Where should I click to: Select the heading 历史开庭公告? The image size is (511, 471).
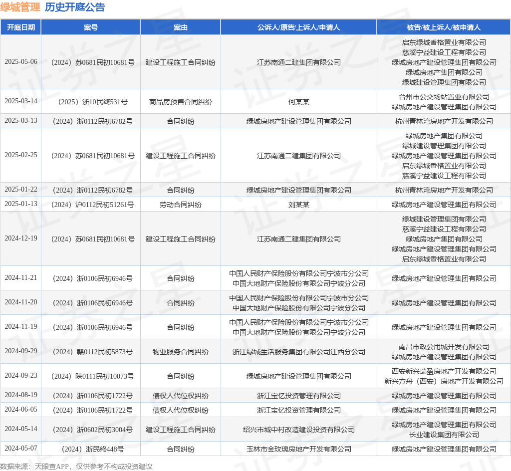coord(75,7)
